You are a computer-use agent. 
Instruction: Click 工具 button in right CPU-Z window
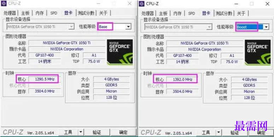206,132
